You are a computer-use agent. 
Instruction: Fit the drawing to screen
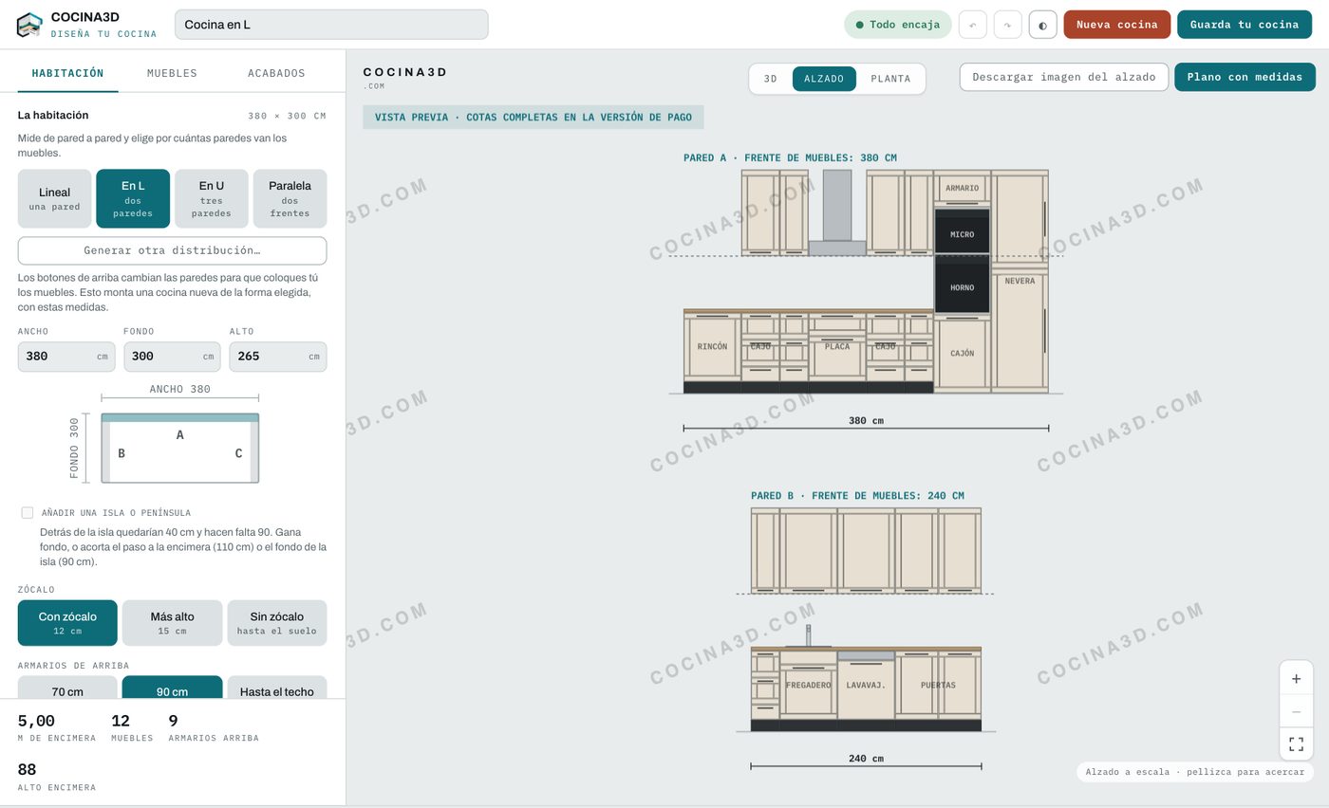pyautogui.click(x=1296, y=744)
